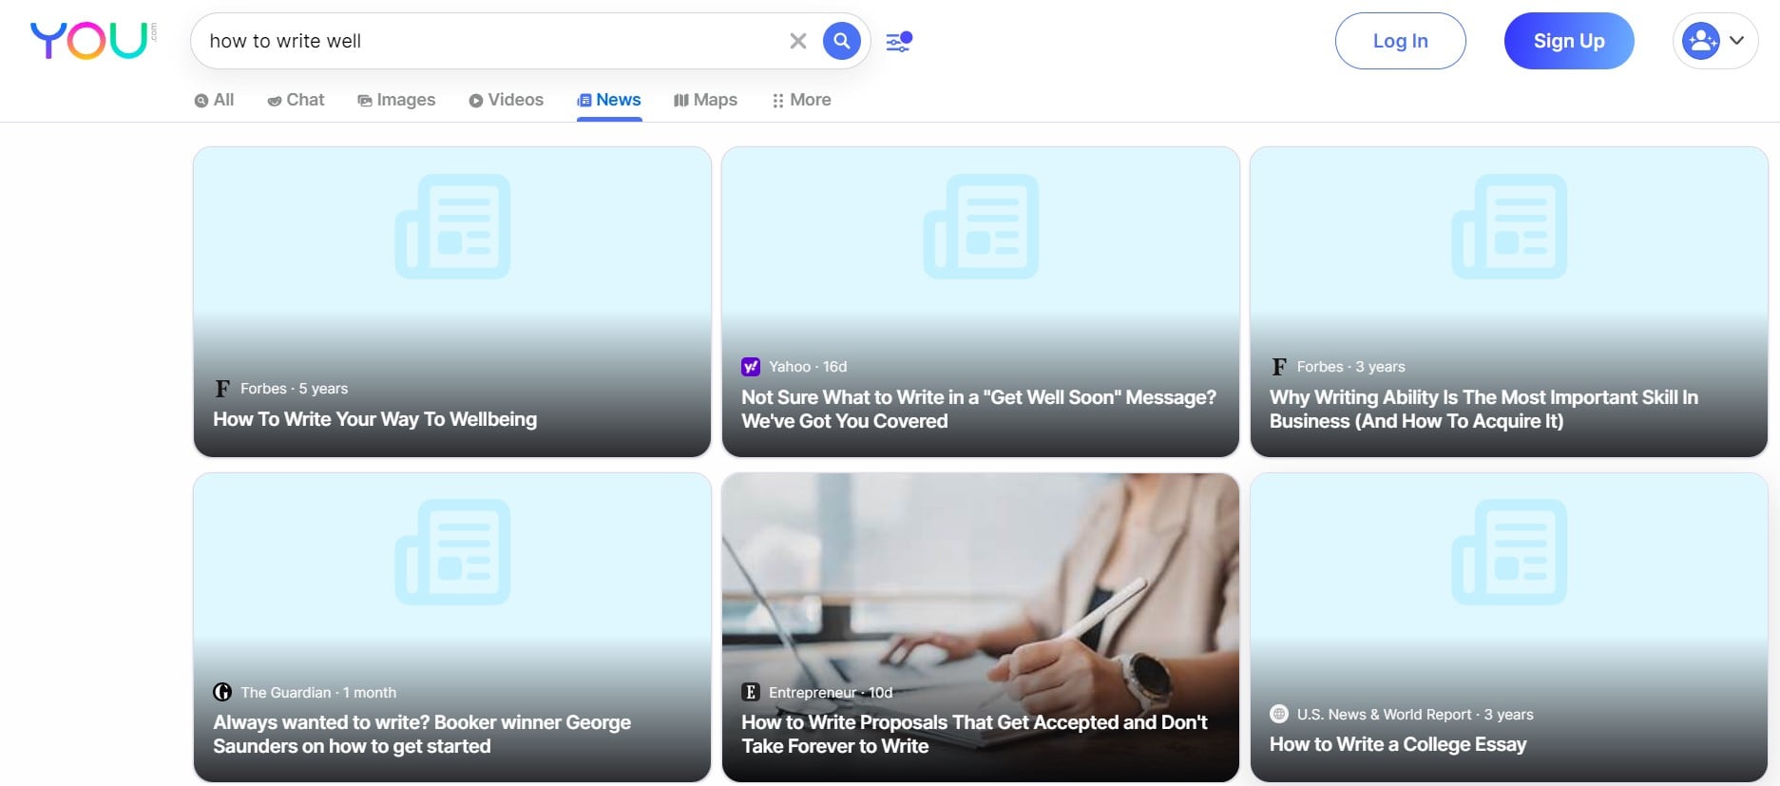1780x786 pixels.
Task: Open "How to Write a College Essay" article
Action: pos(1397,744)
